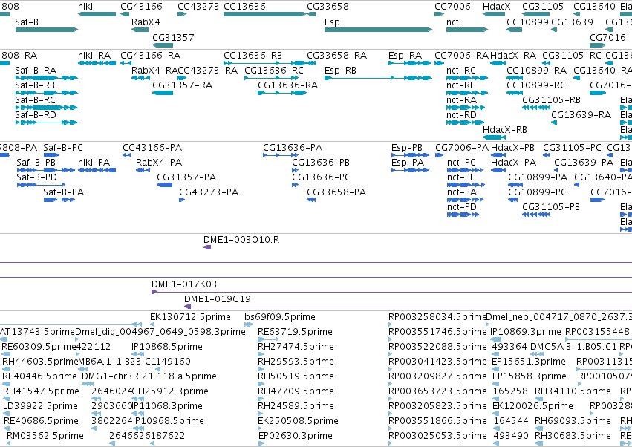Click the CG43273 gene label
Image resolution: width=632 pixels, height=447 pixels.
click(198, 7)
